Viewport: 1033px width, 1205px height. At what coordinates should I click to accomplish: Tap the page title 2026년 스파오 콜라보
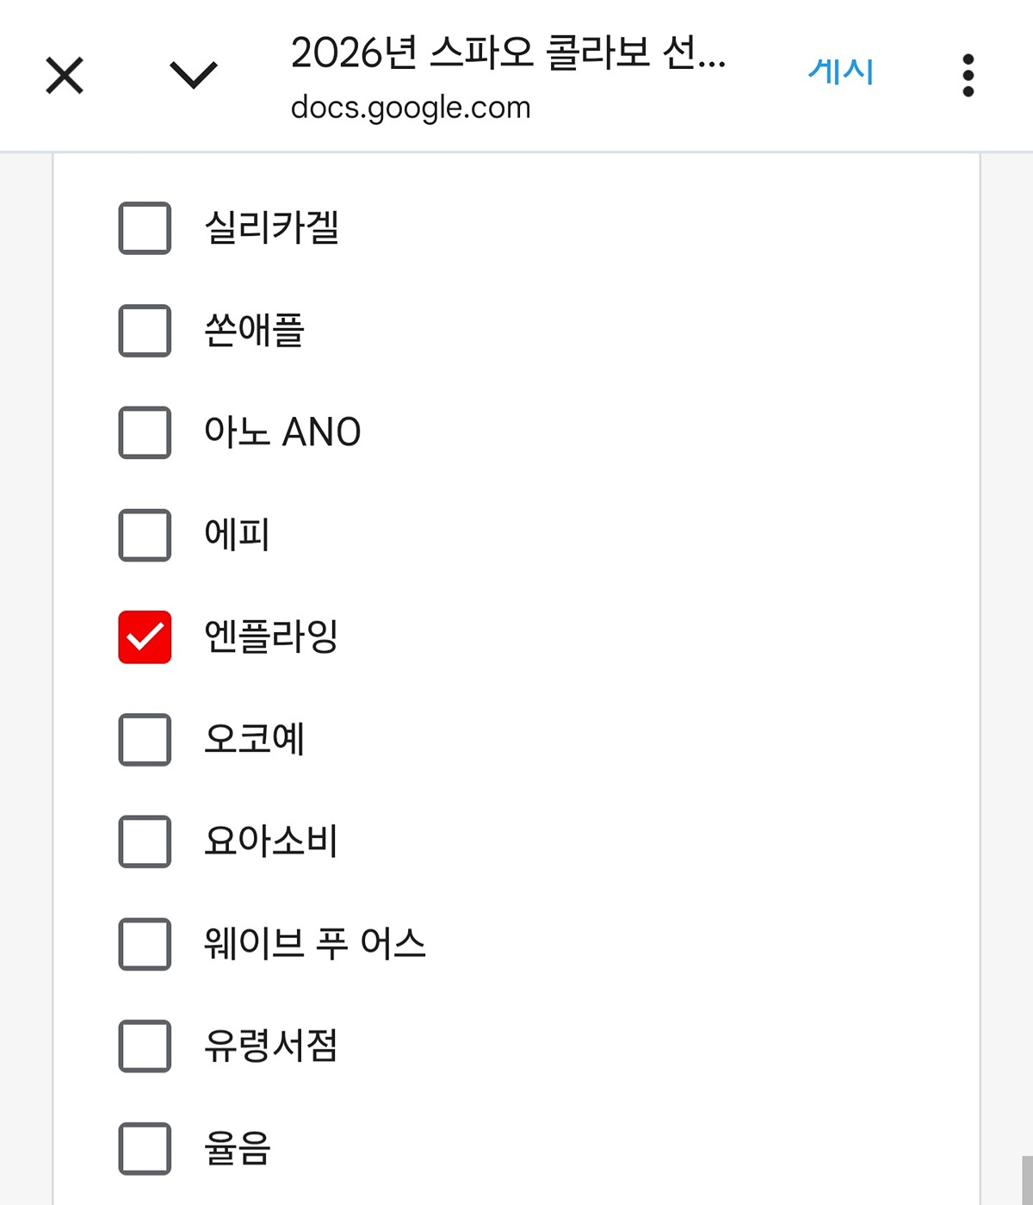pyautogui.click(x=508, y=53)
